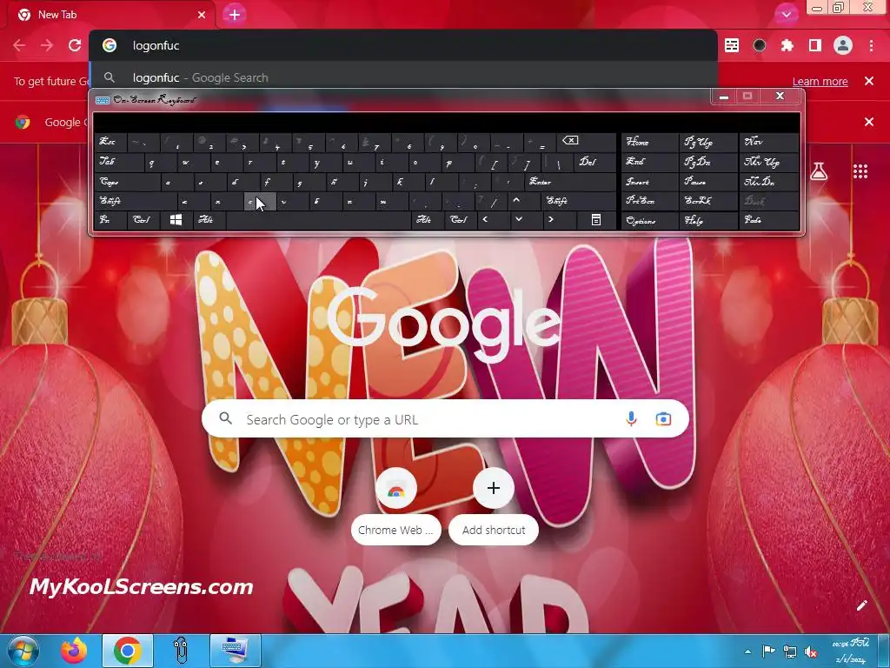The width and height of the screenshot is (890, 668).
Task: Select the 'logonfuc - Google Search' suggestion
Action: tap(403, 77)
